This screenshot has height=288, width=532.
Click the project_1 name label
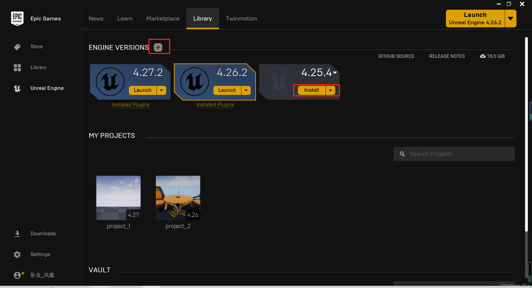point(118,226)
